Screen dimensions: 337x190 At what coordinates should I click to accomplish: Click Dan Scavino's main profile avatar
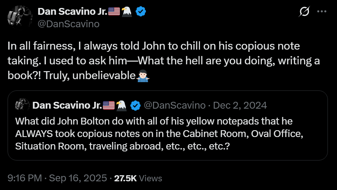[x=18, y=17]
